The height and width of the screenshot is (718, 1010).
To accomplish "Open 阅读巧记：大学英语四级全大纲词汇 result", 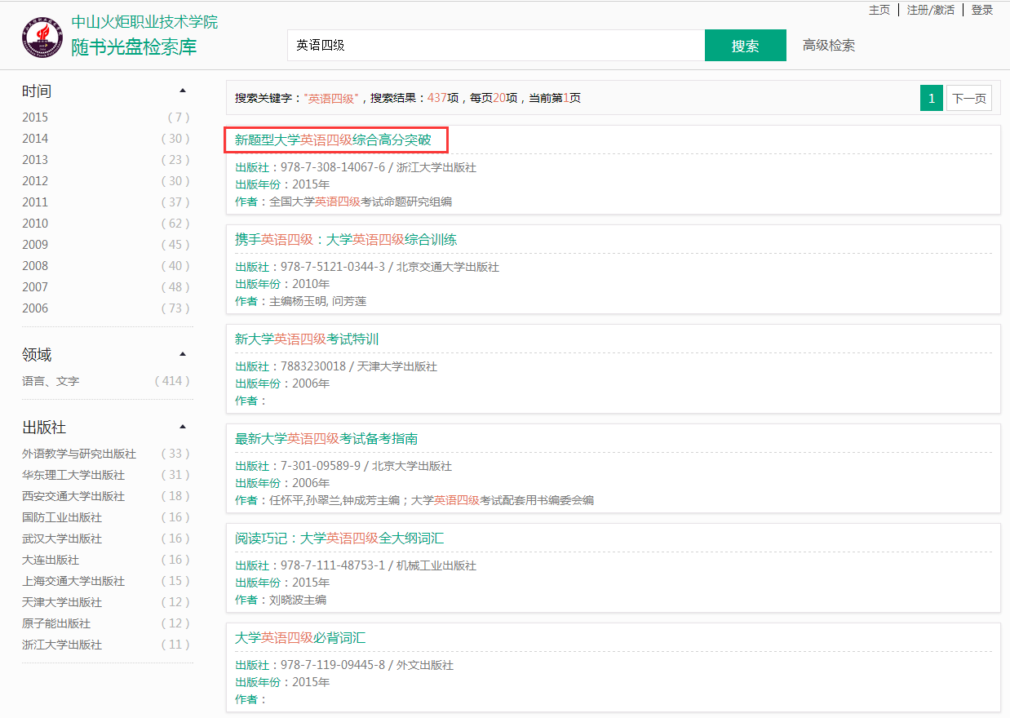I will click(339, 538).
